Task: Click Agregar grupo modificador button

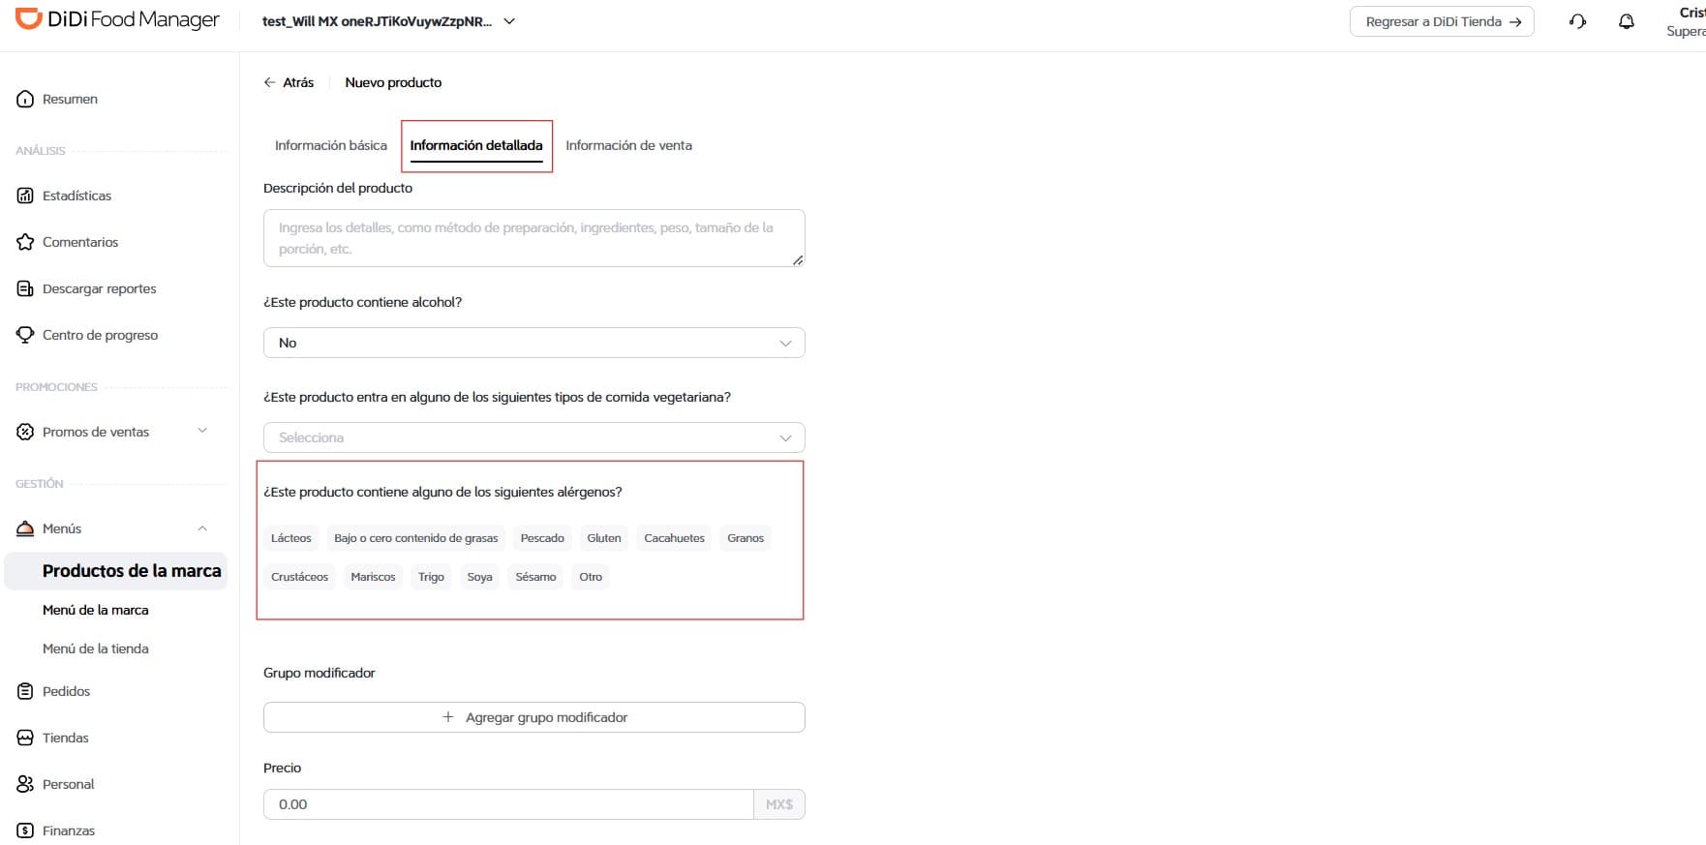Action: tap(533, 717)
